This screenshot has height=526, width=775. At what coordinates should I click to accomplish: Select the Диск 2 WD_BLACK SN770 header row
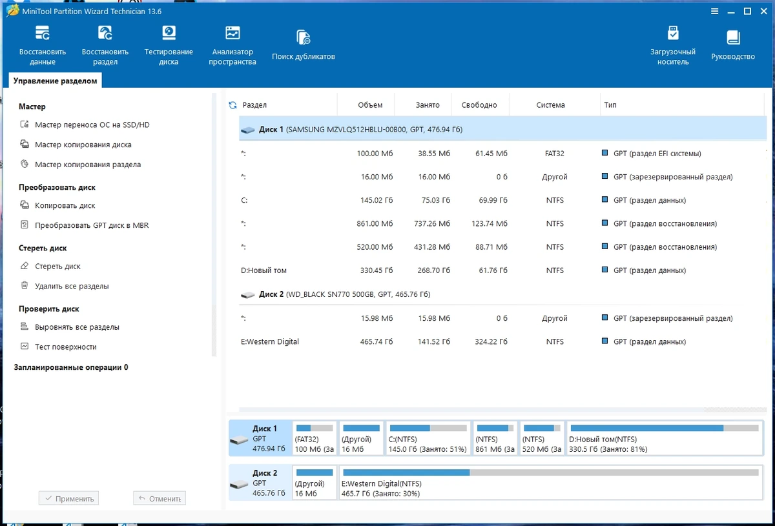[x=502, y=294]
